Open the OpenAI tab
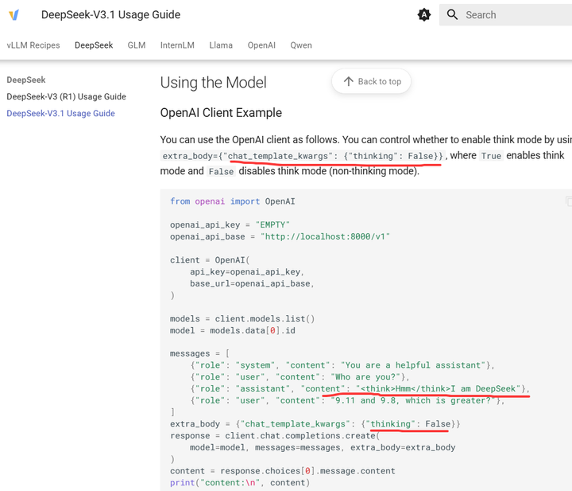This screenshot has height=491, width=572. click(x=261, y=45)
